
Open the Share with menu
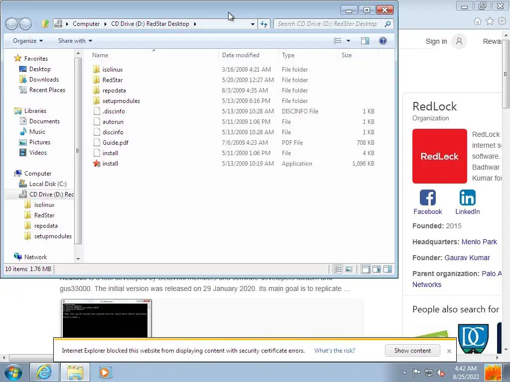(x=75, y=41)
